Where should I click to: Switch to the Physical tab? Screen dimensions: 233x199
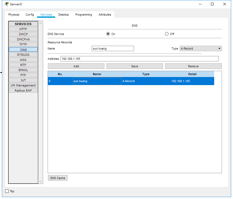coord(14,15)
